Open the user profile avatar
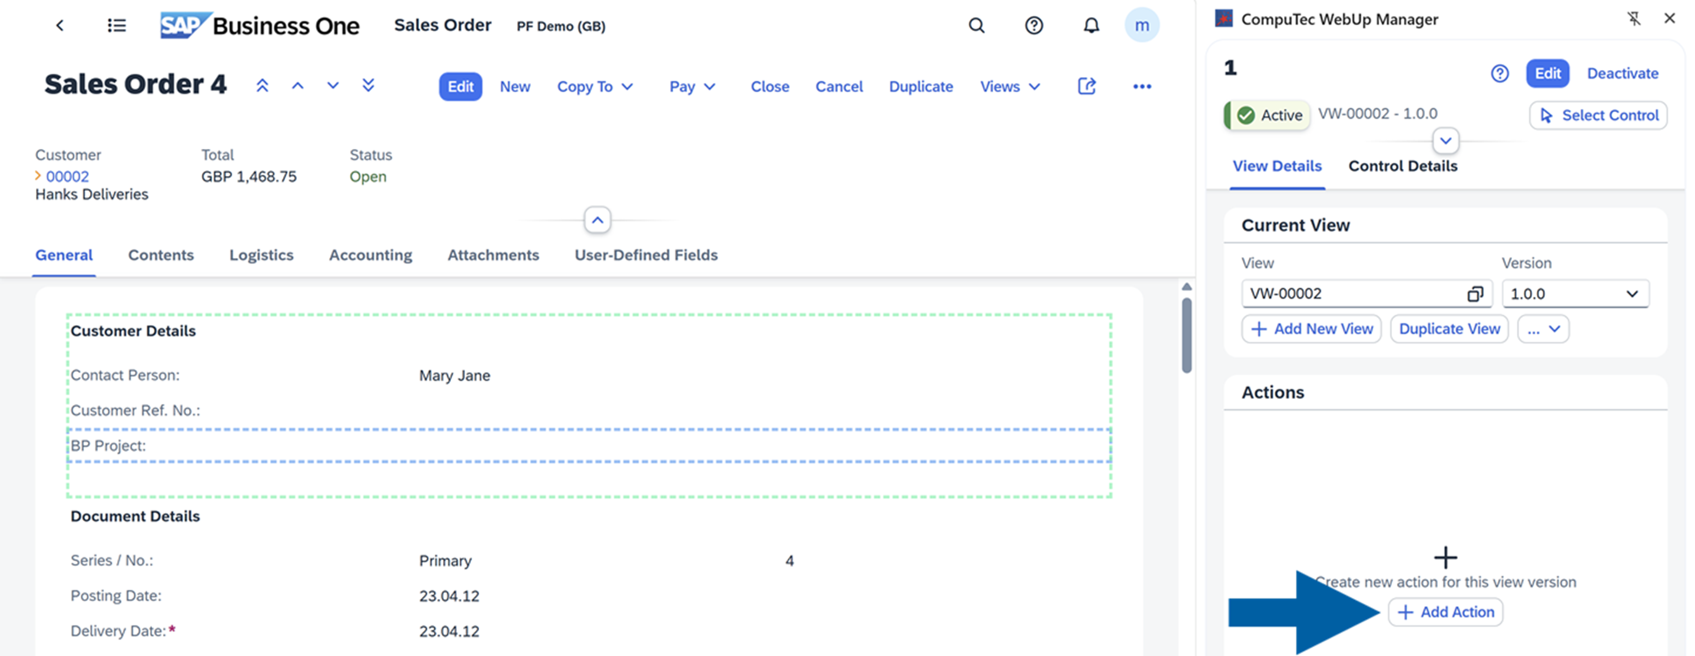Viewport: 1695px width, 656px height. [x=1143, y=25]
